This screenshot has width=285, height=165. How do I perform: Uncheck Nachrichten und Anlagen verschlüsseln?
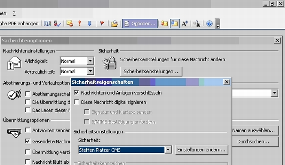pos(77,93)
